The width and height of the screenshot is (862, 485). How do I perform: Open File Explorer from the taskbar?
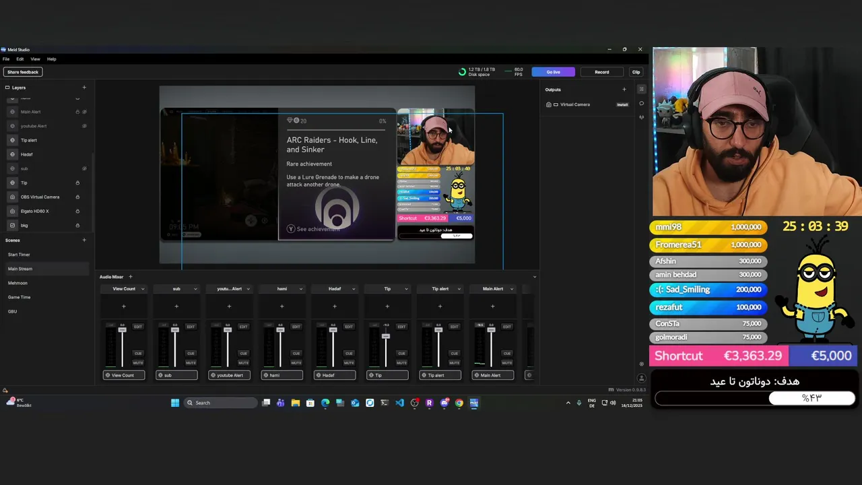point(296,403)
